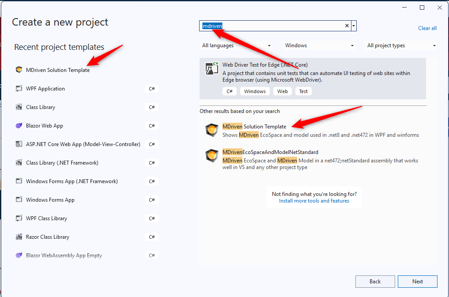Viewport: 449px width, 297px height.
Task: Open the All project types dropdown
Action: click(401, 45)
